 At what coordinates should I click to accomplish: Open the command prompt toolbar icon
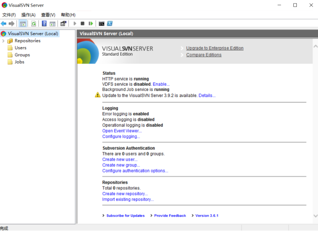click(101, 24)
